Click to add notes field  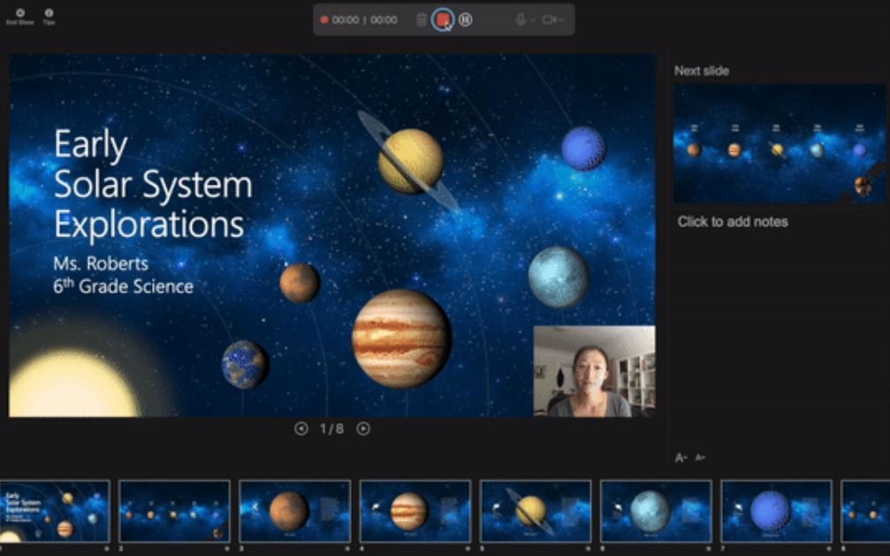coord(733,222)
